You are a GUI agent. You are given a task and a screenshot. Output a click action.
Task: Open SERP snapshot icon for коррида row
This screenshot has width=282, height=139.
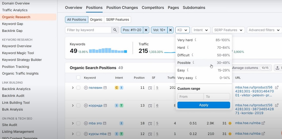point(150,105)
